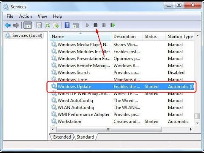Click the gear icon beside Windows Modules Installer

(54, 51)
